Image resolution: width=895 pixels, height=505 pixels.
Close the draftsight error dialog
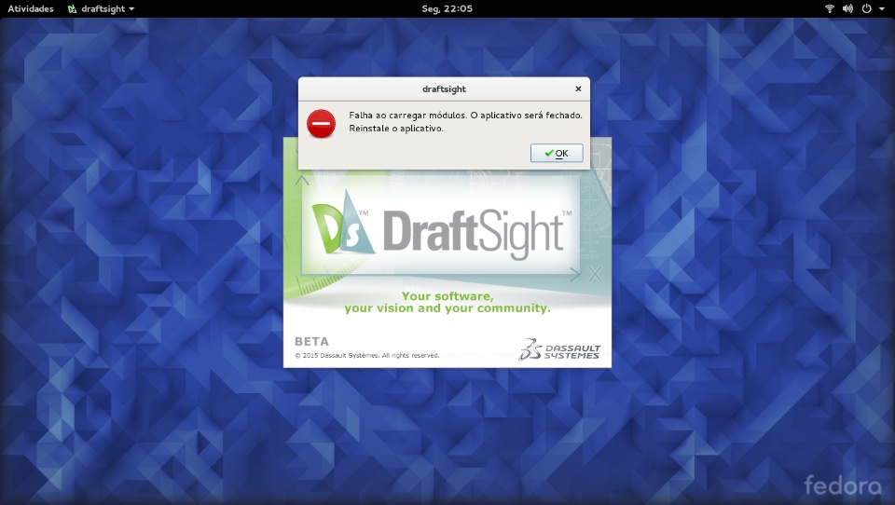coord(578,89)
